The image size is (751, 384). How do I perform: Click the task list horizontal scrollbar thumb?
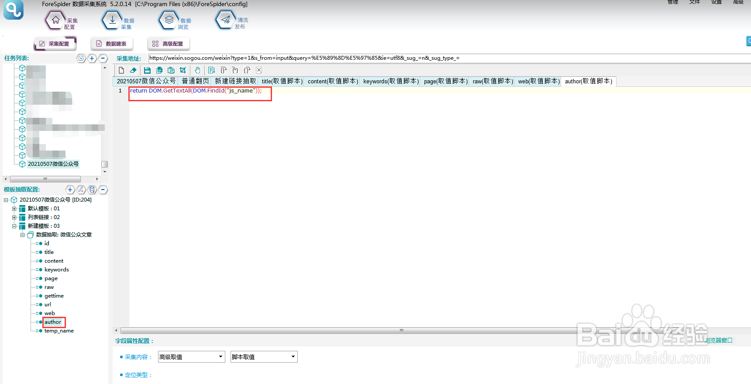tap(45, 179)
